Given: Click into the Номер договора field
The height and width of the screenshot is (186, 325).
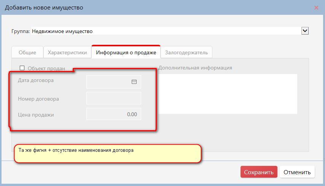Looking at the screenshot, I should [x=114, y=98].
